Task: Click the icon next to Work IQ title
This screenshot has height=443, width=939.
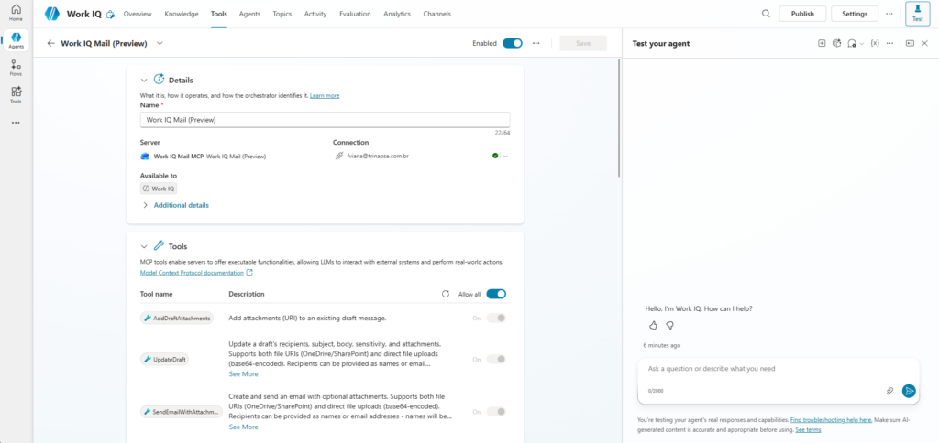Action: [110, 15]
